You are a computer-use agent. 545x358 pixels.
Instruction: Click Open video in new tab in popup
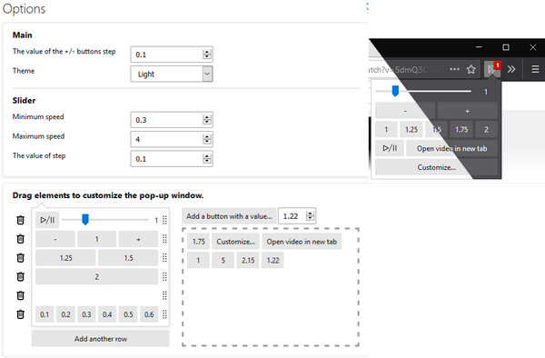(451, 149)
